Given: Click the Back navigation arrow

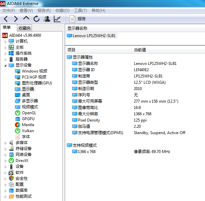Looking at the screenshot, I should (x=6, y=19).
